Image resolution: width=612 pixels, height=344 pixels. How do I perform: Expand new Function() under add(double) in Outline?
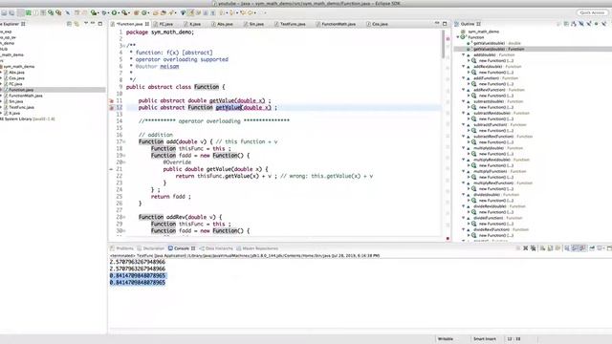pos(469,61)
